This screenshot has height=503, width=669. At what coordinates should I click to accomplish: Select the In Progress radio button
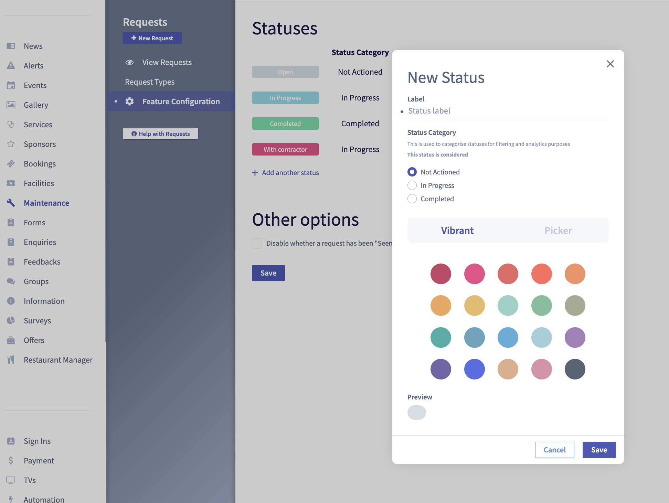pyautogui.click(x=412, y=185)
